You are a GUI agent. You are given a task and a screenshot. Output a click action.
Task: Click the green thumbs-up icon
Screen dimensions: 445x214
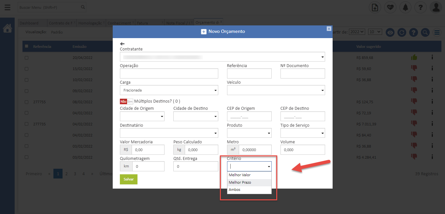(x=414, y=57)
